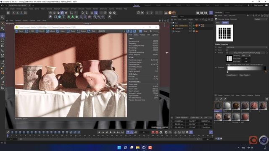Open Size dropdown in coordinates panel
This screenshot has height=151, width=269.
[x=208, y=117]
